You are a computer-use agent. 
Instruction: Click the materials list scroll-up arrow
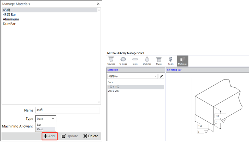point(99,10)
